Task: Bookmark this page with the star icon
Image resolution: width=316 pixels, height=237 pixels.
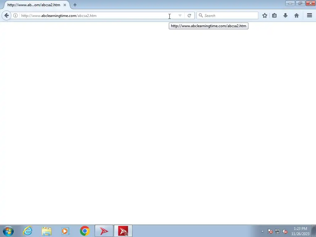Action: (x=265, y=15)
